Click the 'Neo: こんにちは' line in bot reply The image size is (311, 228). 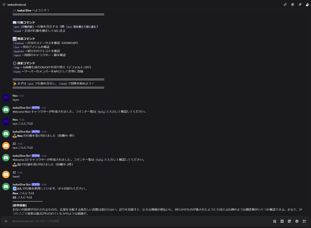(23, 193)
